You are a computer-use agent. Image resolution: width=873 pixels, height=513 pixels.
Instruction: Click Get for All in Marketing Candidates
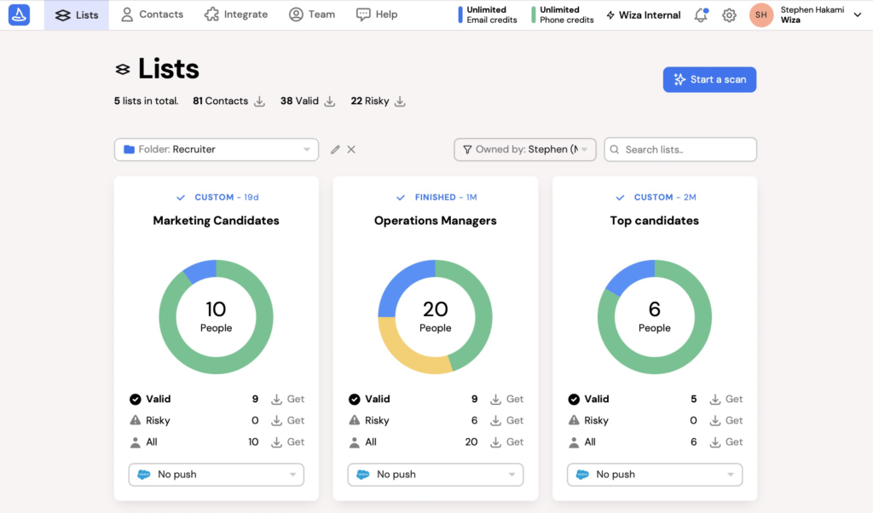point(296,441)
